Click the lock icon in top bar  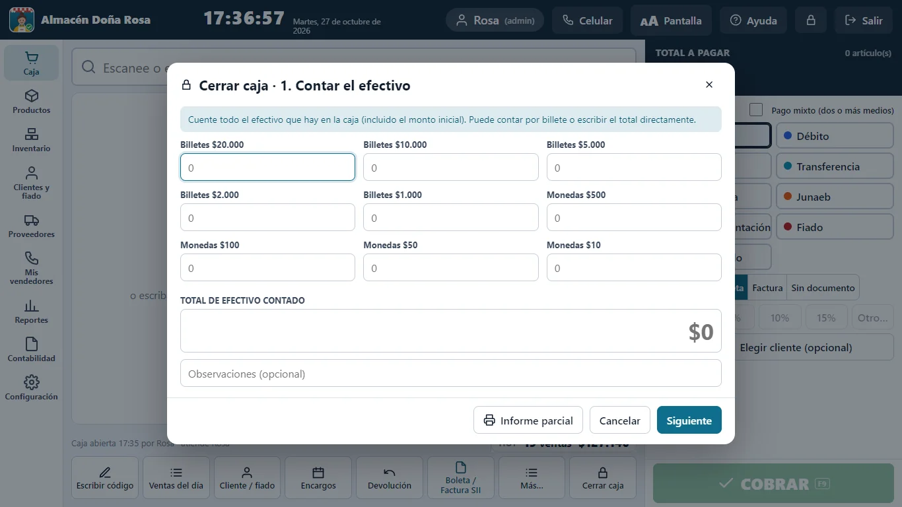coord(811,20)
